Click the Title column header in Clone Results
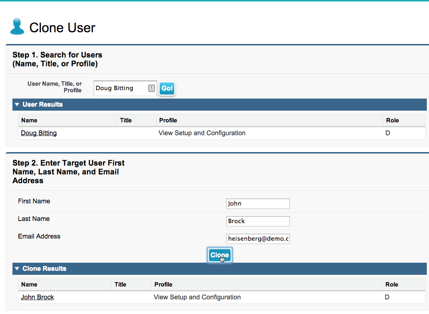The height and width of the screenshot is (314, 429). 120,284
